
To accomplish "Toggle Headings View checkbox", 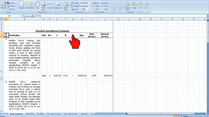I will click(x=103, y=6).
